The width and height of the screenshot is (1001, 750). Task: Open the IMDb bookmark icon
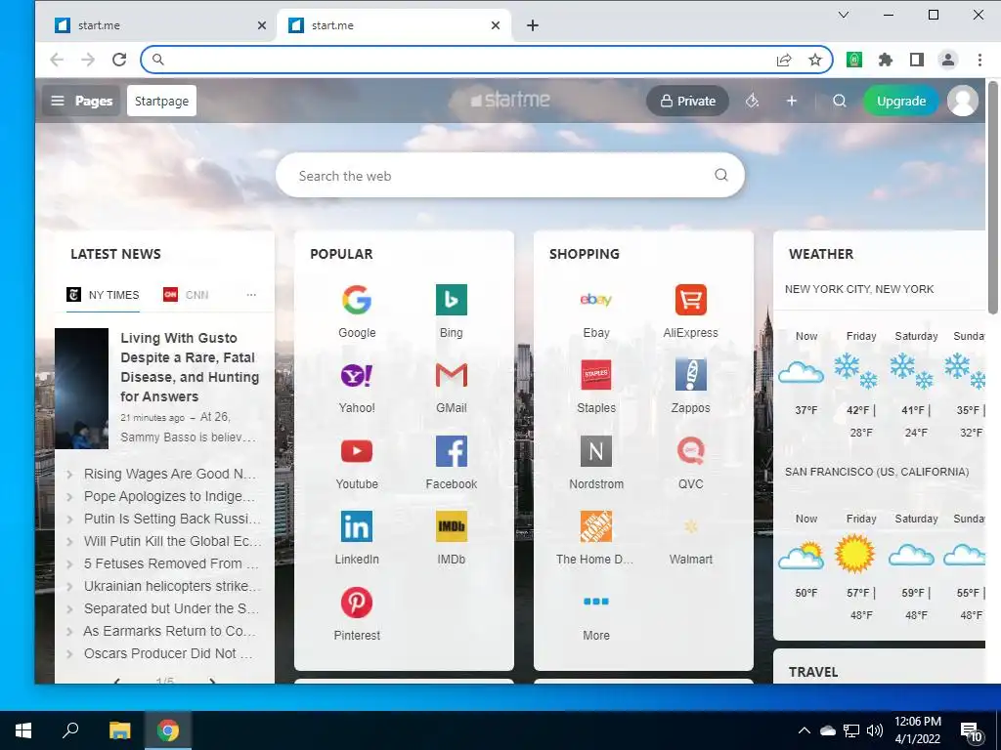[452, 526]
